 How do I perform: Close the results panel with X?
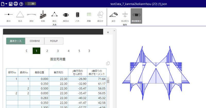108,32
